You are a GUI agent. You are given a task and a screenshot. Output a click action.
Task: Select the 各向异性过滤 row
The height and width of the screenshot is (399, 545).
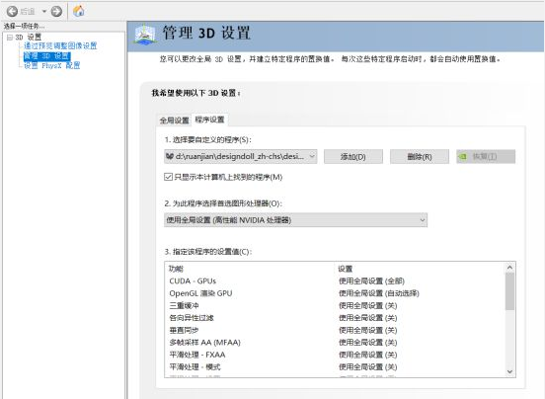[x=335, y=318]
